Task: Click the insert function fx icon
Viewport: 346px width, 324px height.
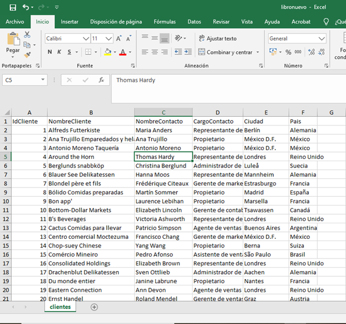Action: pos(101,81)
